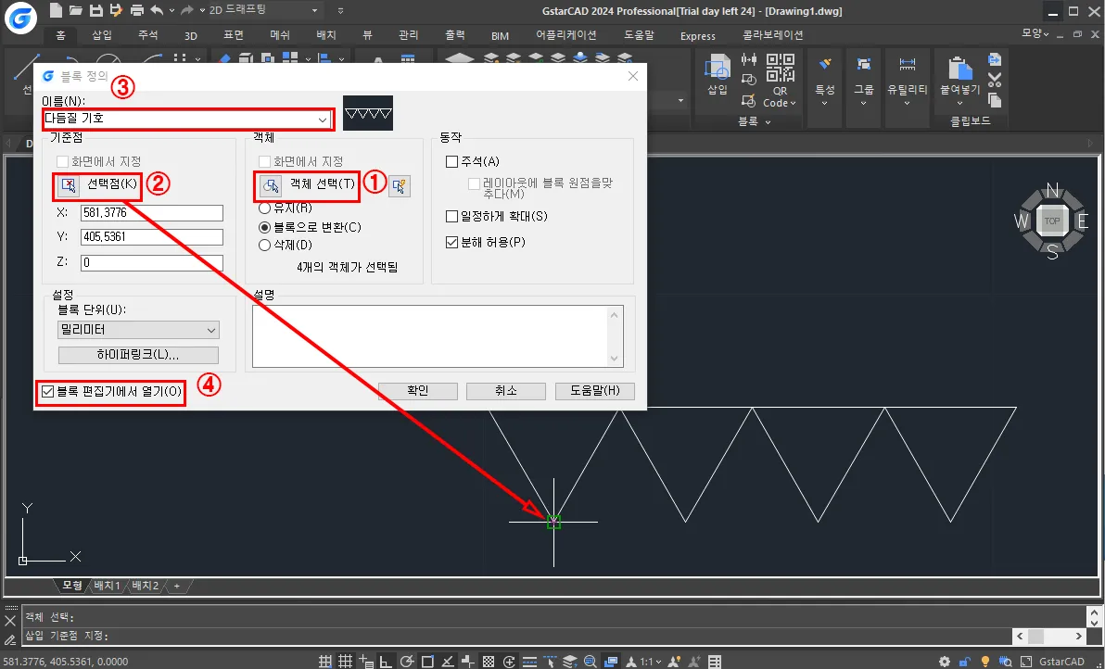Viewport: 1105px width, 669px height.
Task: Expand the QR Code dropdown arrow
Action: [793, 104]
